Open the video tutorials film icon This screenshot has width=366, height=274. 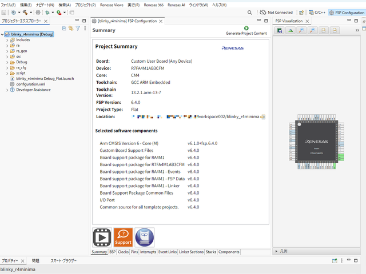(x=102, y=237)
